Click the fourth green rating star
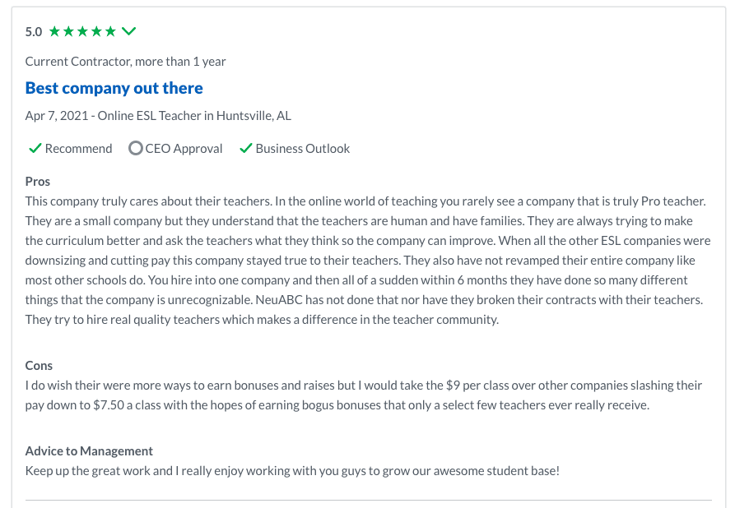Image resolution: width=735 pixels, height=508 pixels. (x=96, y=31)
